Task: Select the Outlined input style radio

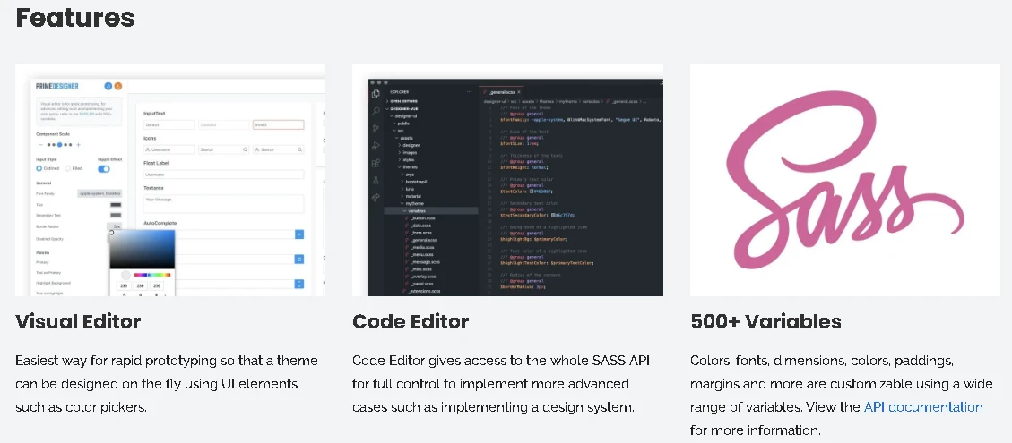Action: [39, 168]
